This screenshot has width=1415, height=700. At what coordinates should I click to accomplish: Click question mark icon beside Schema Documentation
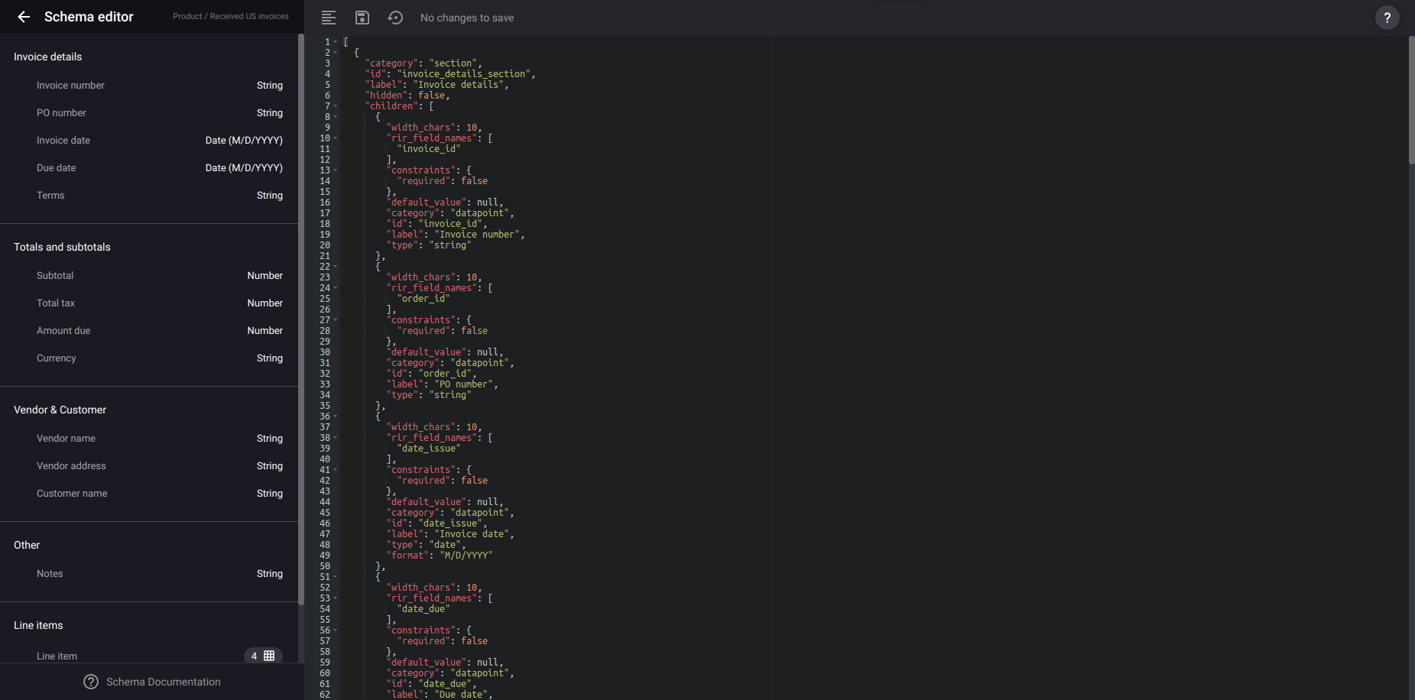pyautogui.click(x=91, y=682)
